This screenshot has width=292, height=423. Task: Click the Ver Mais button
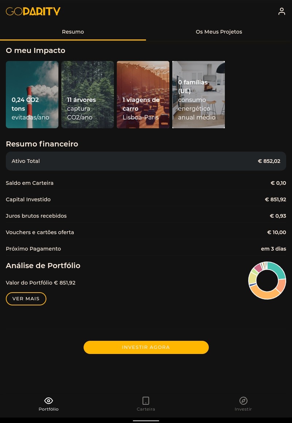coord(26,299)
